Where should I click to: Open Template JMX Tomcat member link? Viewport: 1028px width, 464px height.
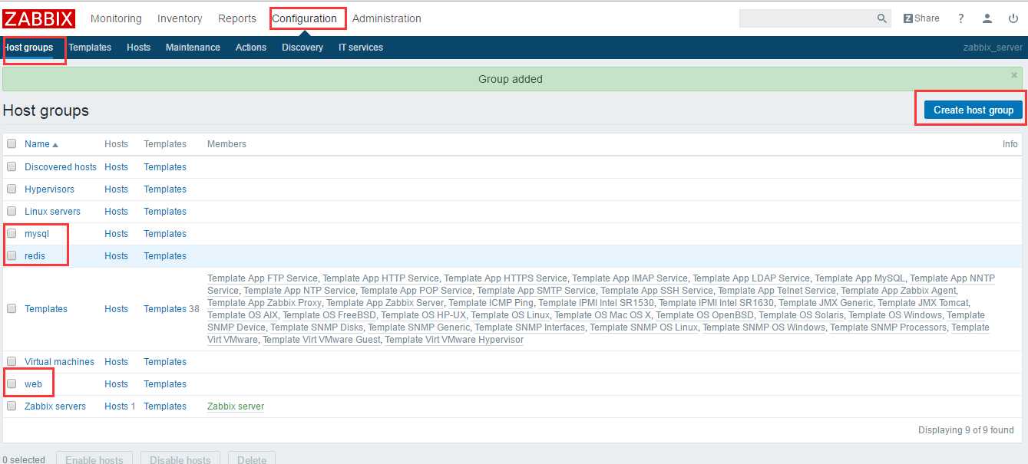[x=923, y=302]
